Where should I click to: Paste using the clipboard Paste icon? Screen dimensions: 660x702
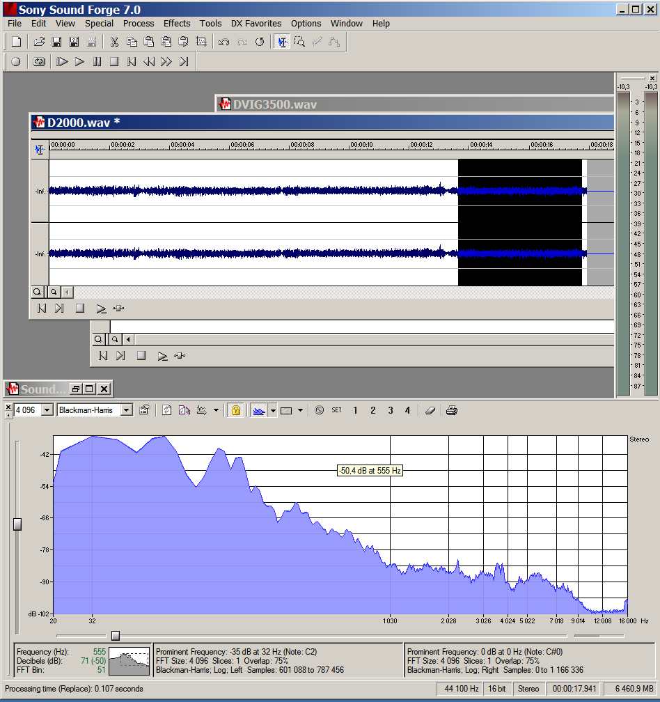[148, 42]
